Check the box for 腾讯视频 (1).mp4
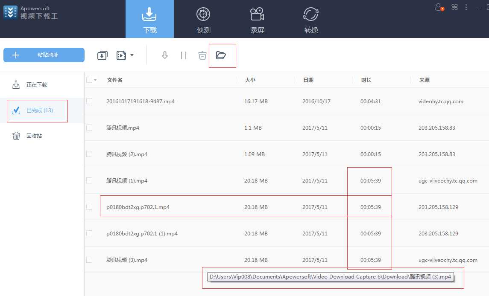This screenshot has width=489, height=296. (89, 181)
